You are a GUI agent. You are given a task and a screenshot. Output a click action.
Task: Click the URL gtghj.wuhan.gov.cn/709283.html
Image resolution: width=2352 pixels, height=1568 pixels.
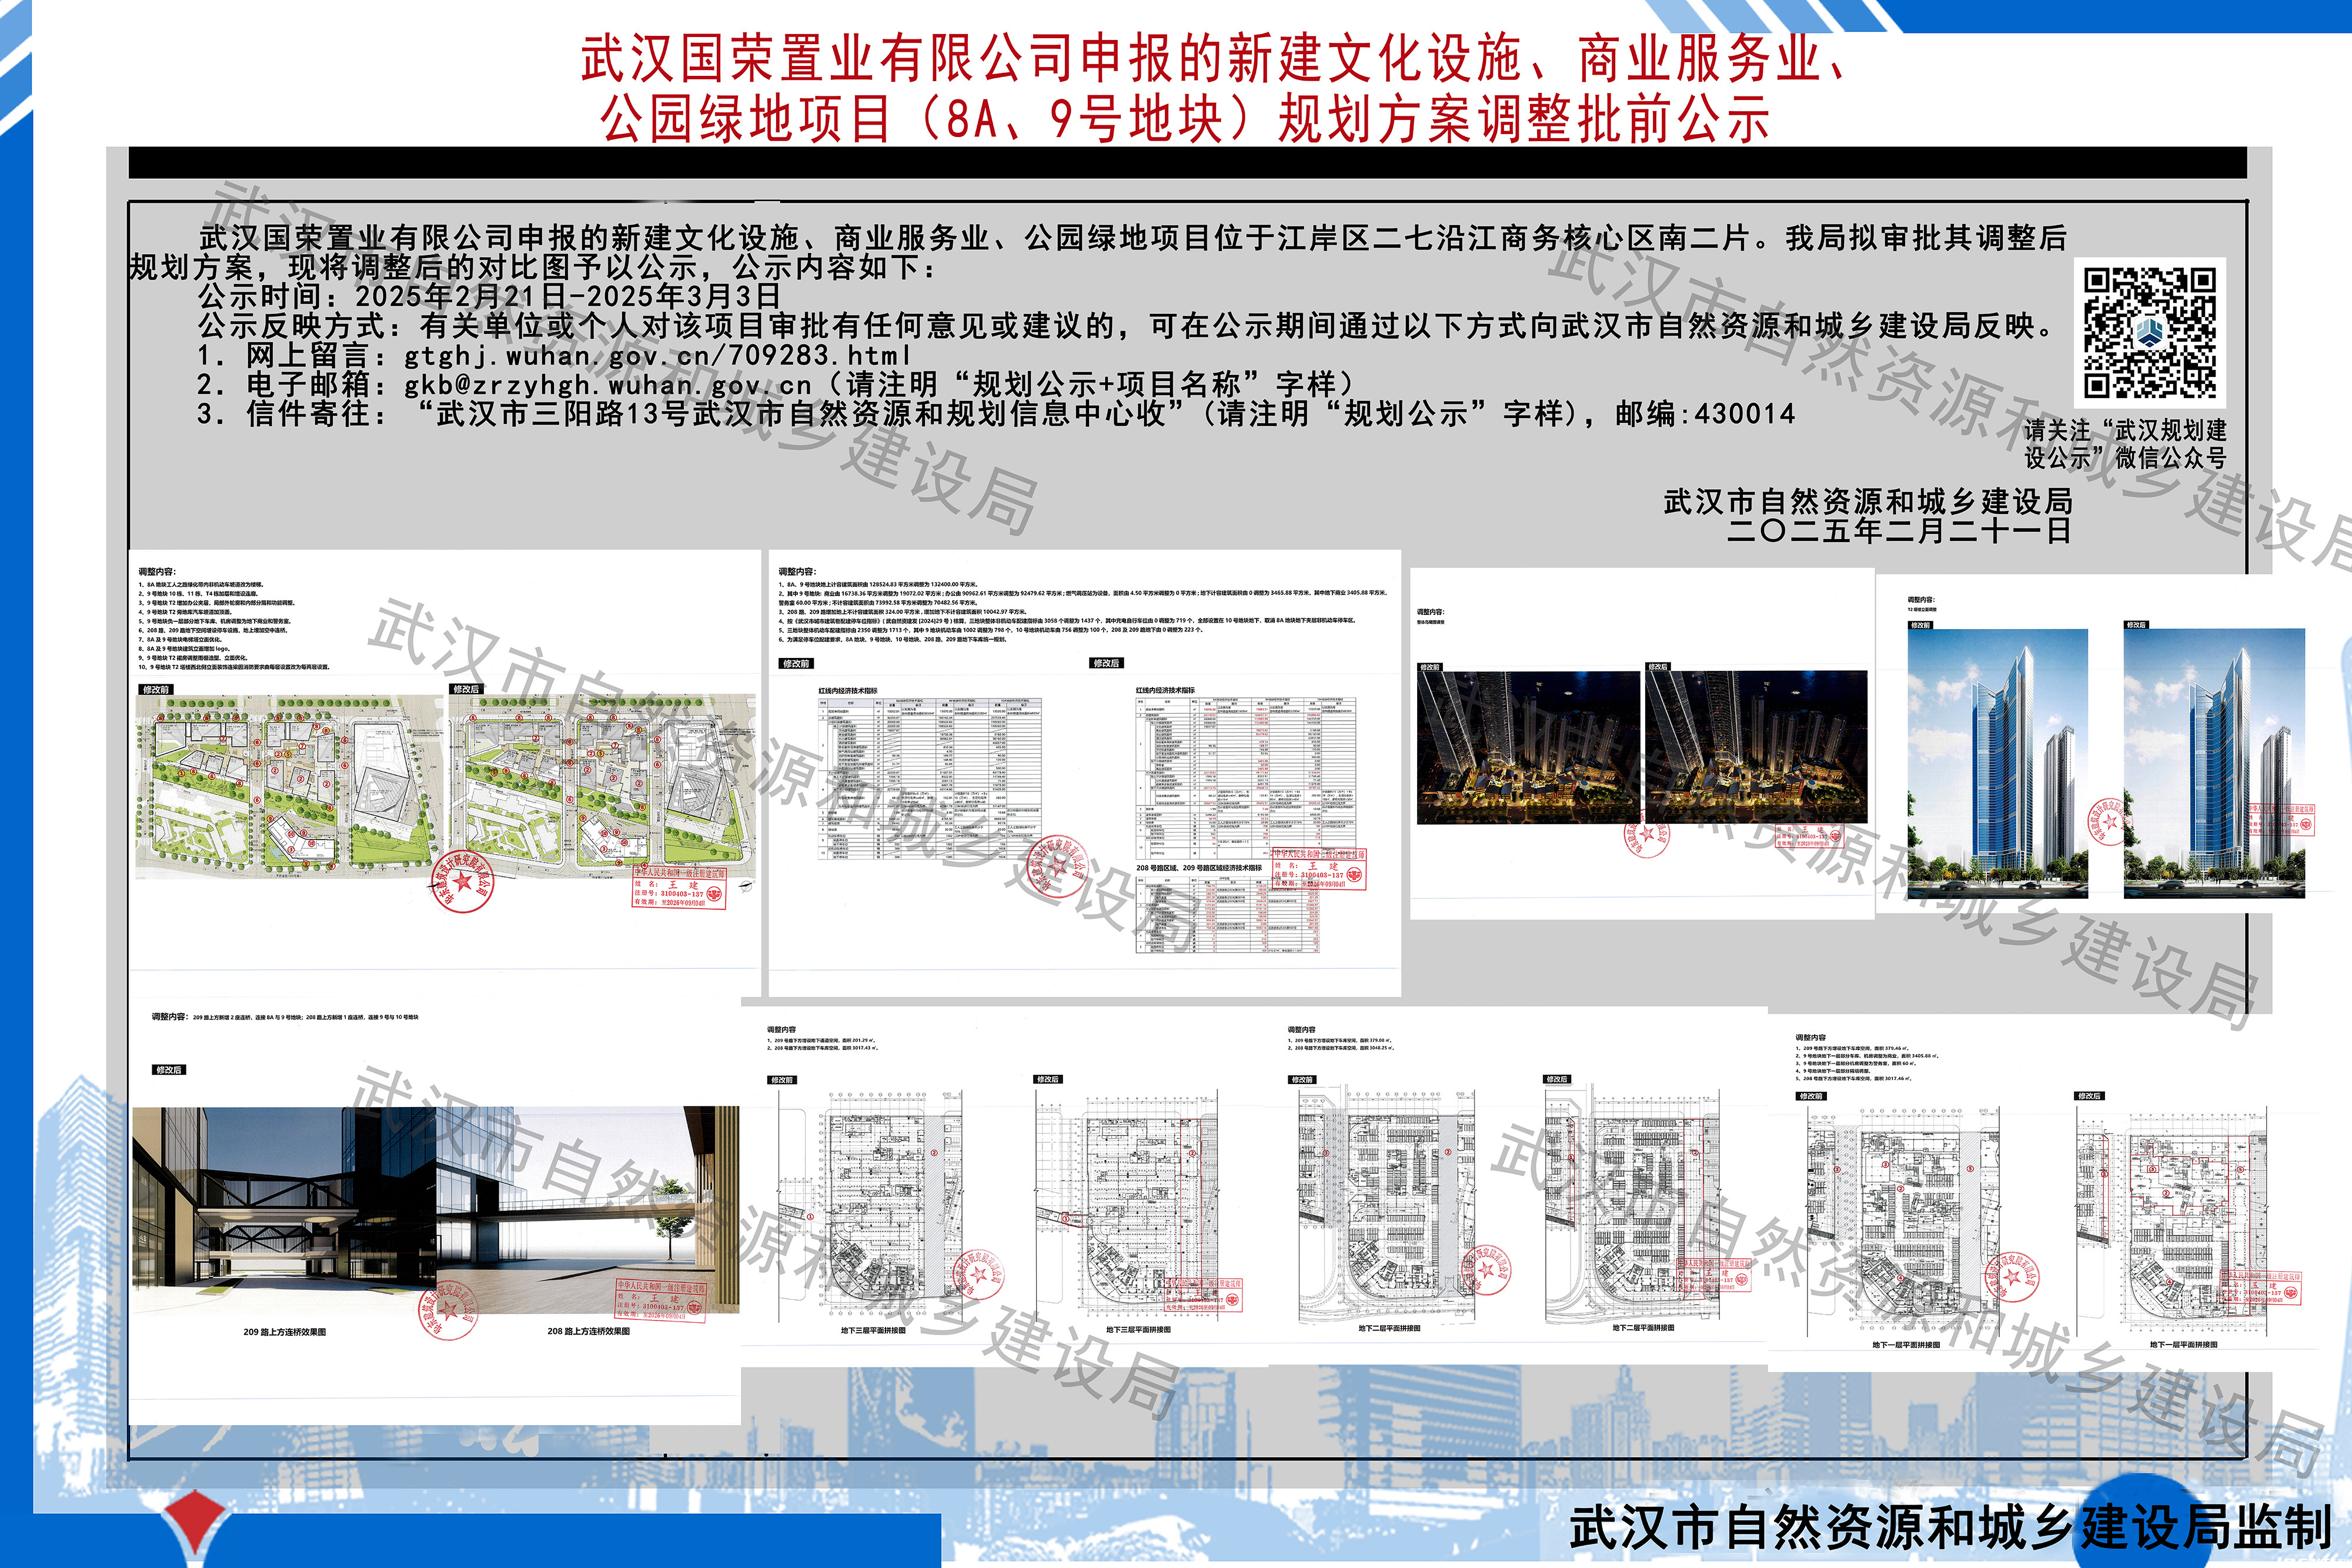[x=657, y=355]
